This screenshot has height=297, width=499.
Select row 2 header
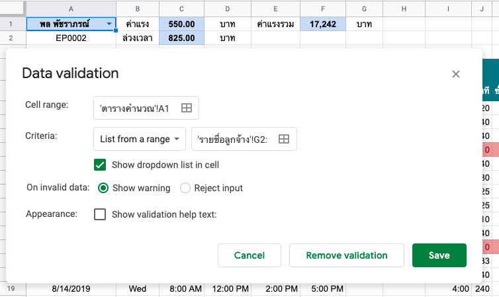[11, 38]
